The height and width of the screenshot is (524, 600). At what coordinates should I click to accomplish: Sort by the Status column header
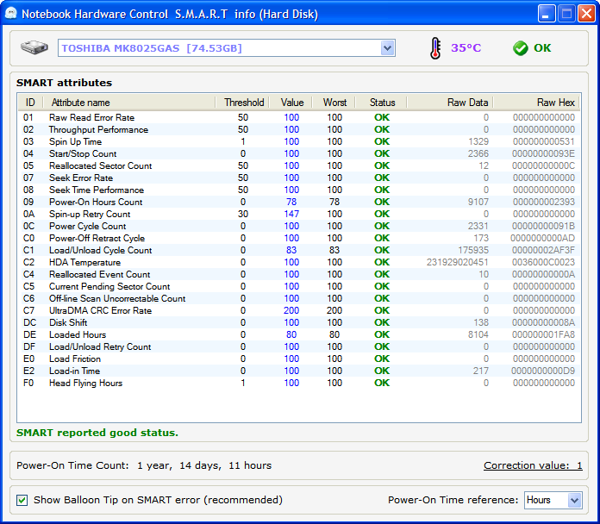click(x=382, y=103)
